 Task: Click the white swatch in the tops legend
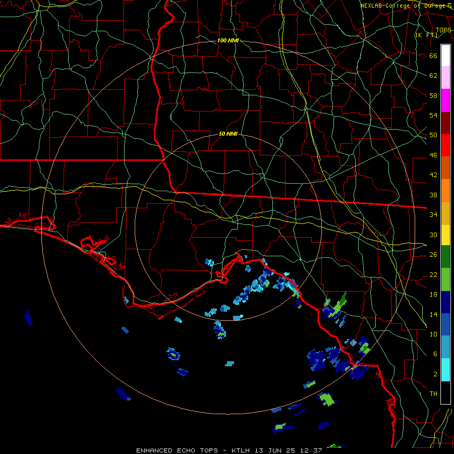pyautogui.click(x=445, y=55)
